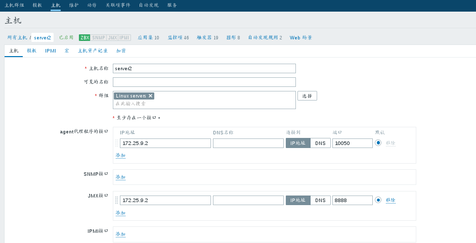Click the JMX interface DNS name field
The height and width of the screenshot is (243, 476).
pos(248,200)
